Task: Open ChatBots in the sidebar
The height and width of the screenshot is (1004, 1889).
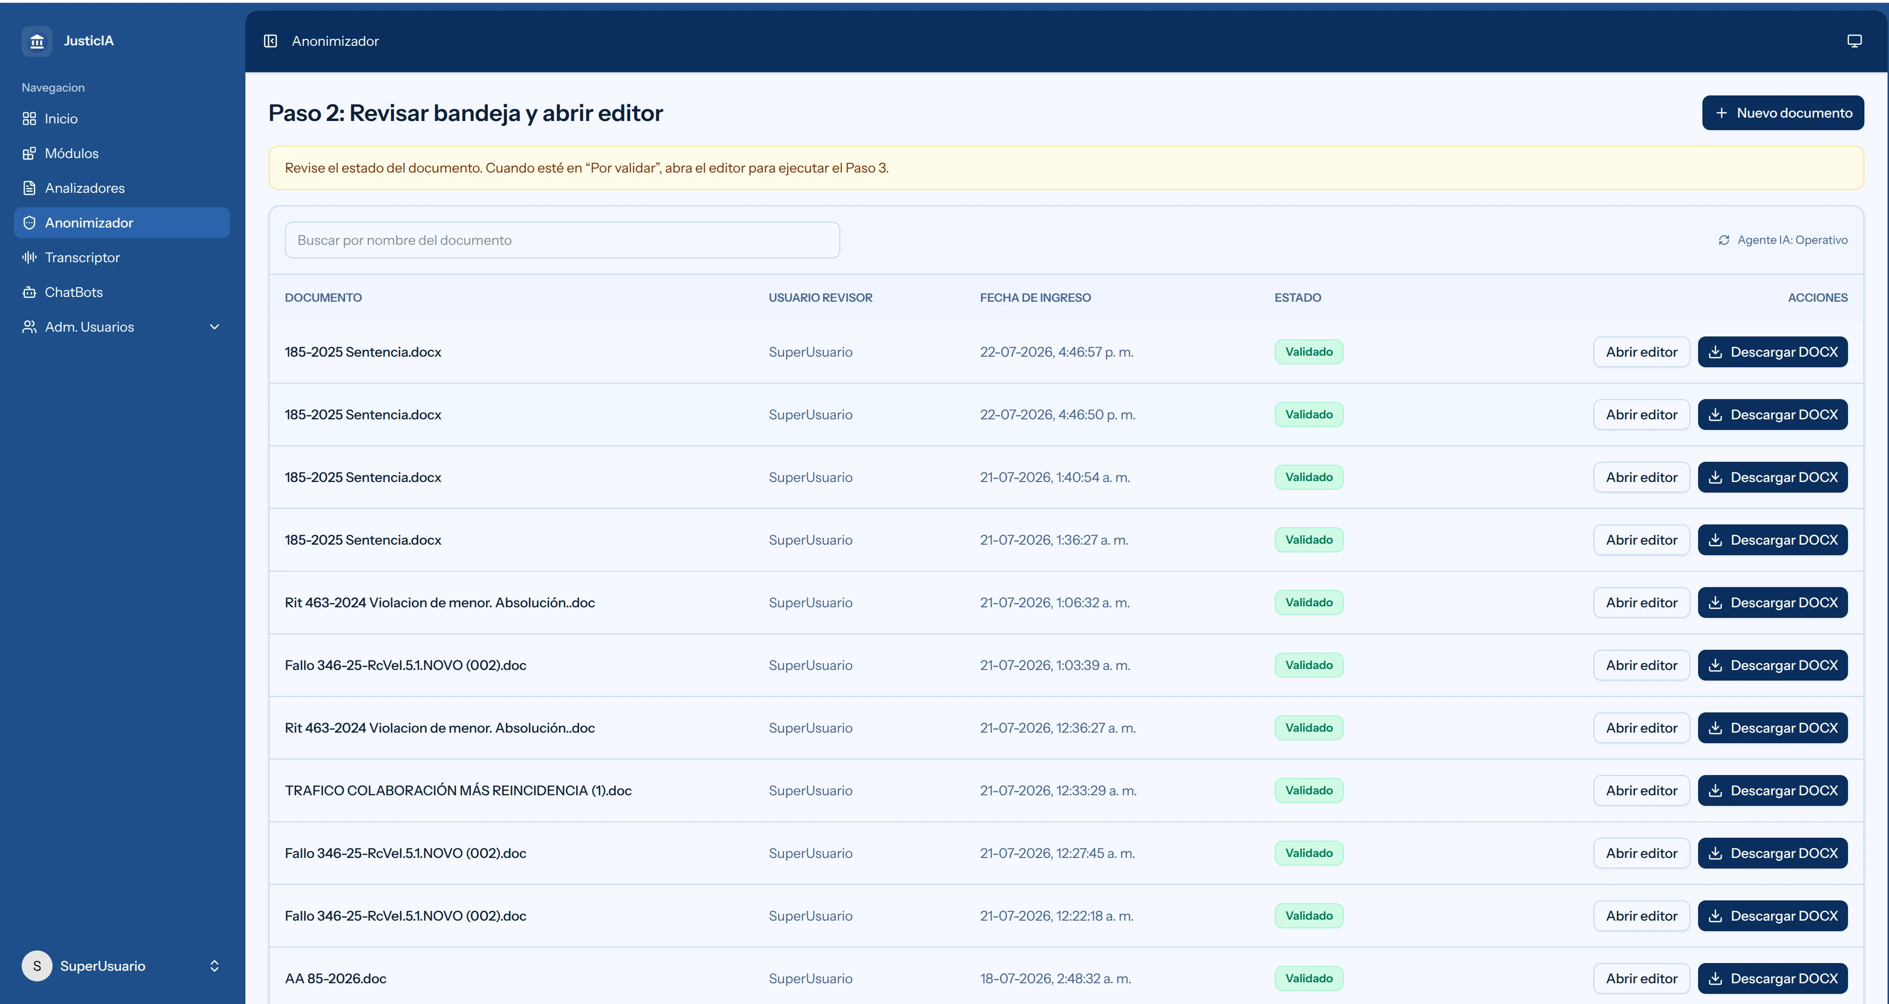Action: click(121, 293)
